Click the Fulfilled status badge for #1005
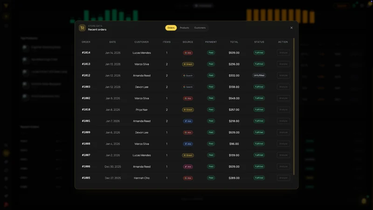This screenshot has height=210, width=373. (x=259, y=178)
